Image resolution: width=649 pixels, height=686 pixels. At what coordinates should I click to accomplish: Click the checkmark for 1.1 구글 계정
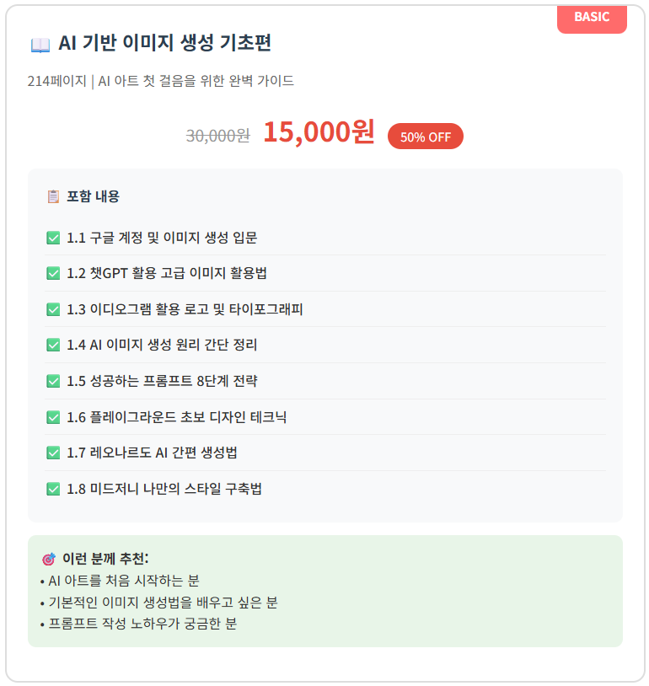pyautogui.click(x=53, y=238)
